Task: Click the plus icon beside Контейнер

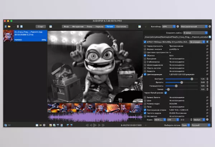Action: coord(145,27)
